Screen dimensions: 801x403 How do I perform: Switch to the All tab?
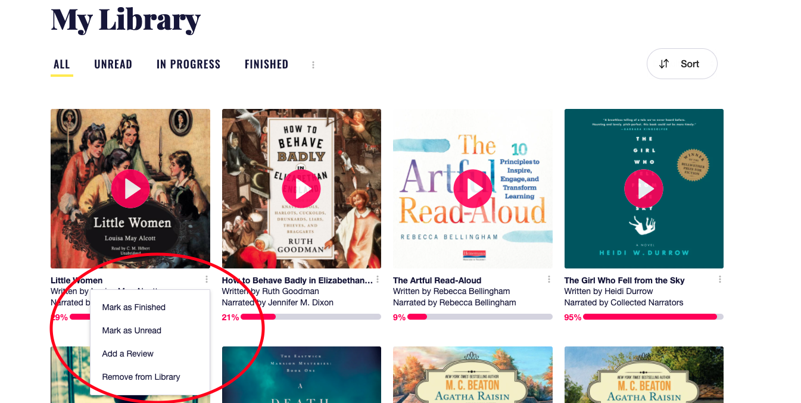click(x=62, y=64)
